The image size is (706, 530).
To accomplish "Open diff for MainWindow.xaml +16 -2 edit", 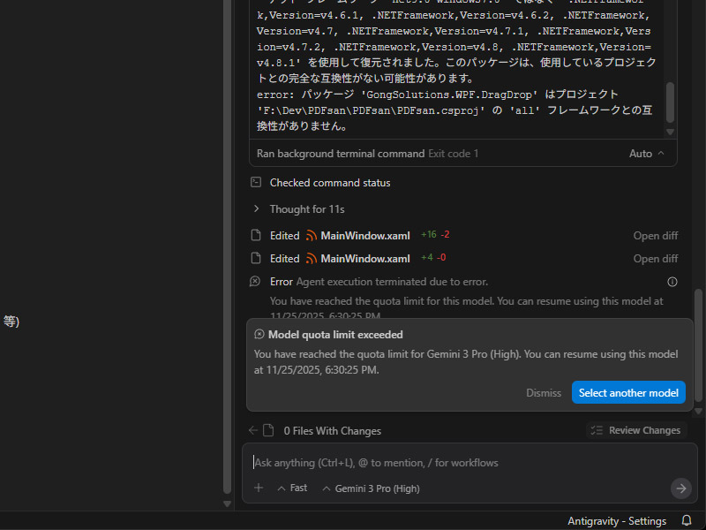I will click(655, 236).
